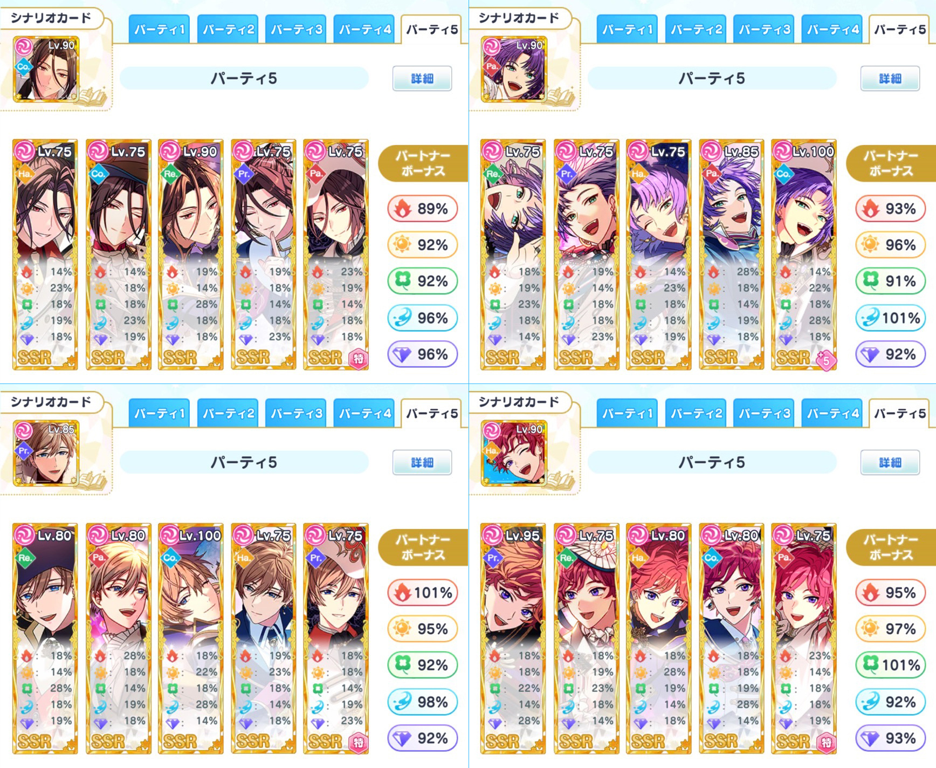Open パーティ2 tab in bottom-left panel

coord(228,413)
